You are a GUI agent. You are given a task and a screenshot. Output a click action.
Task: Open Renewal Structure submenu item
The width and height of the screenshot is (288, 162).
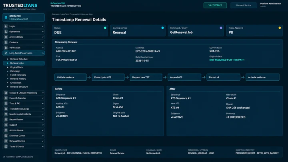click(19, 87)
